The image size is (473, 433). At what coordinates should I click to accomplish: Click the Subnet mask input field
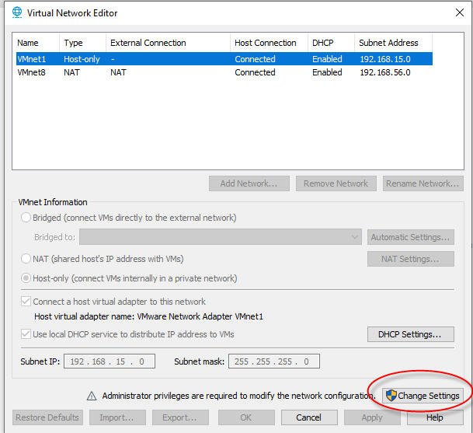click(274, 361)
